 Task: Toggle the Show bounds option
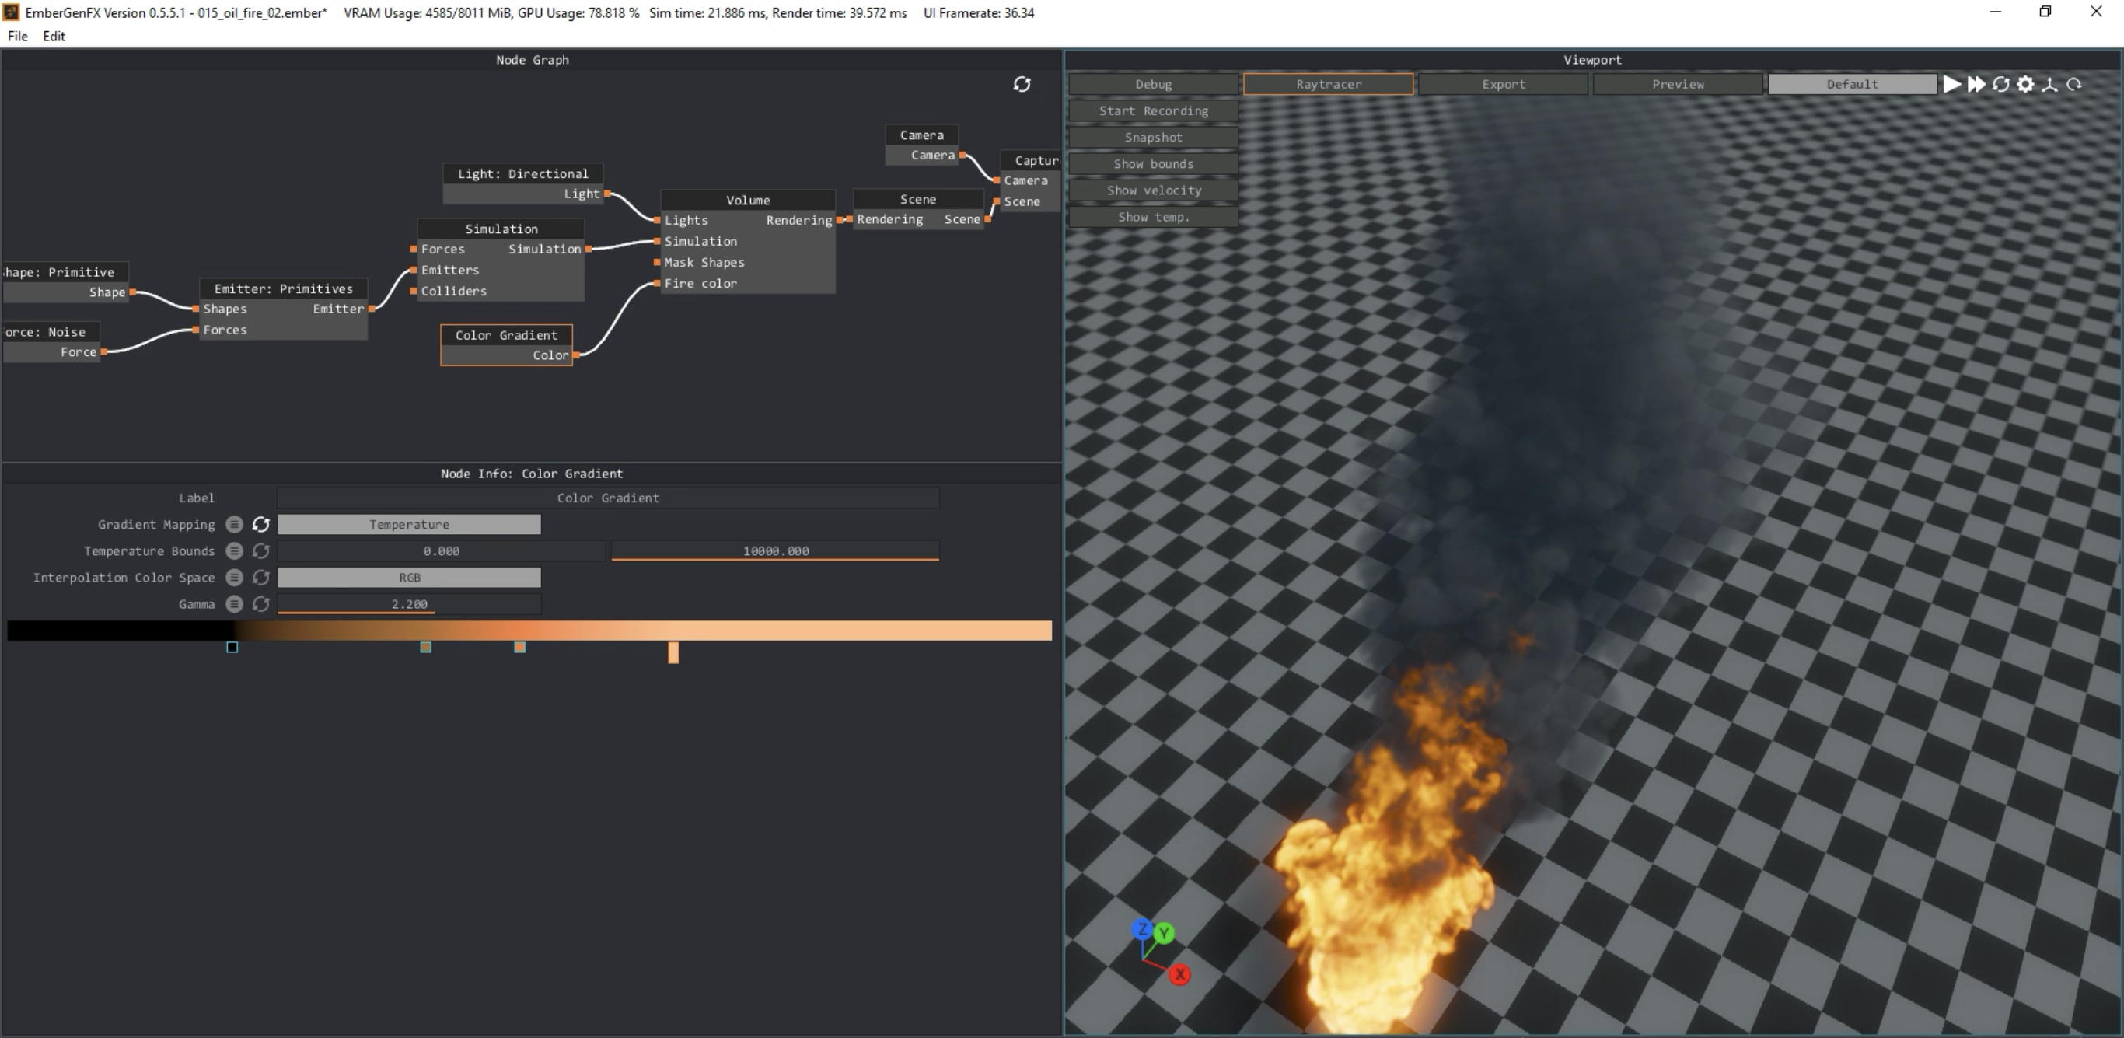(1153, 164)
